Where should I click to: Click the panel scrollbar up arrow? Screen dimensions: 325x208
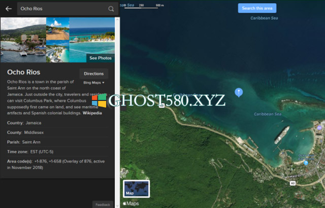[x=117, y=19]
